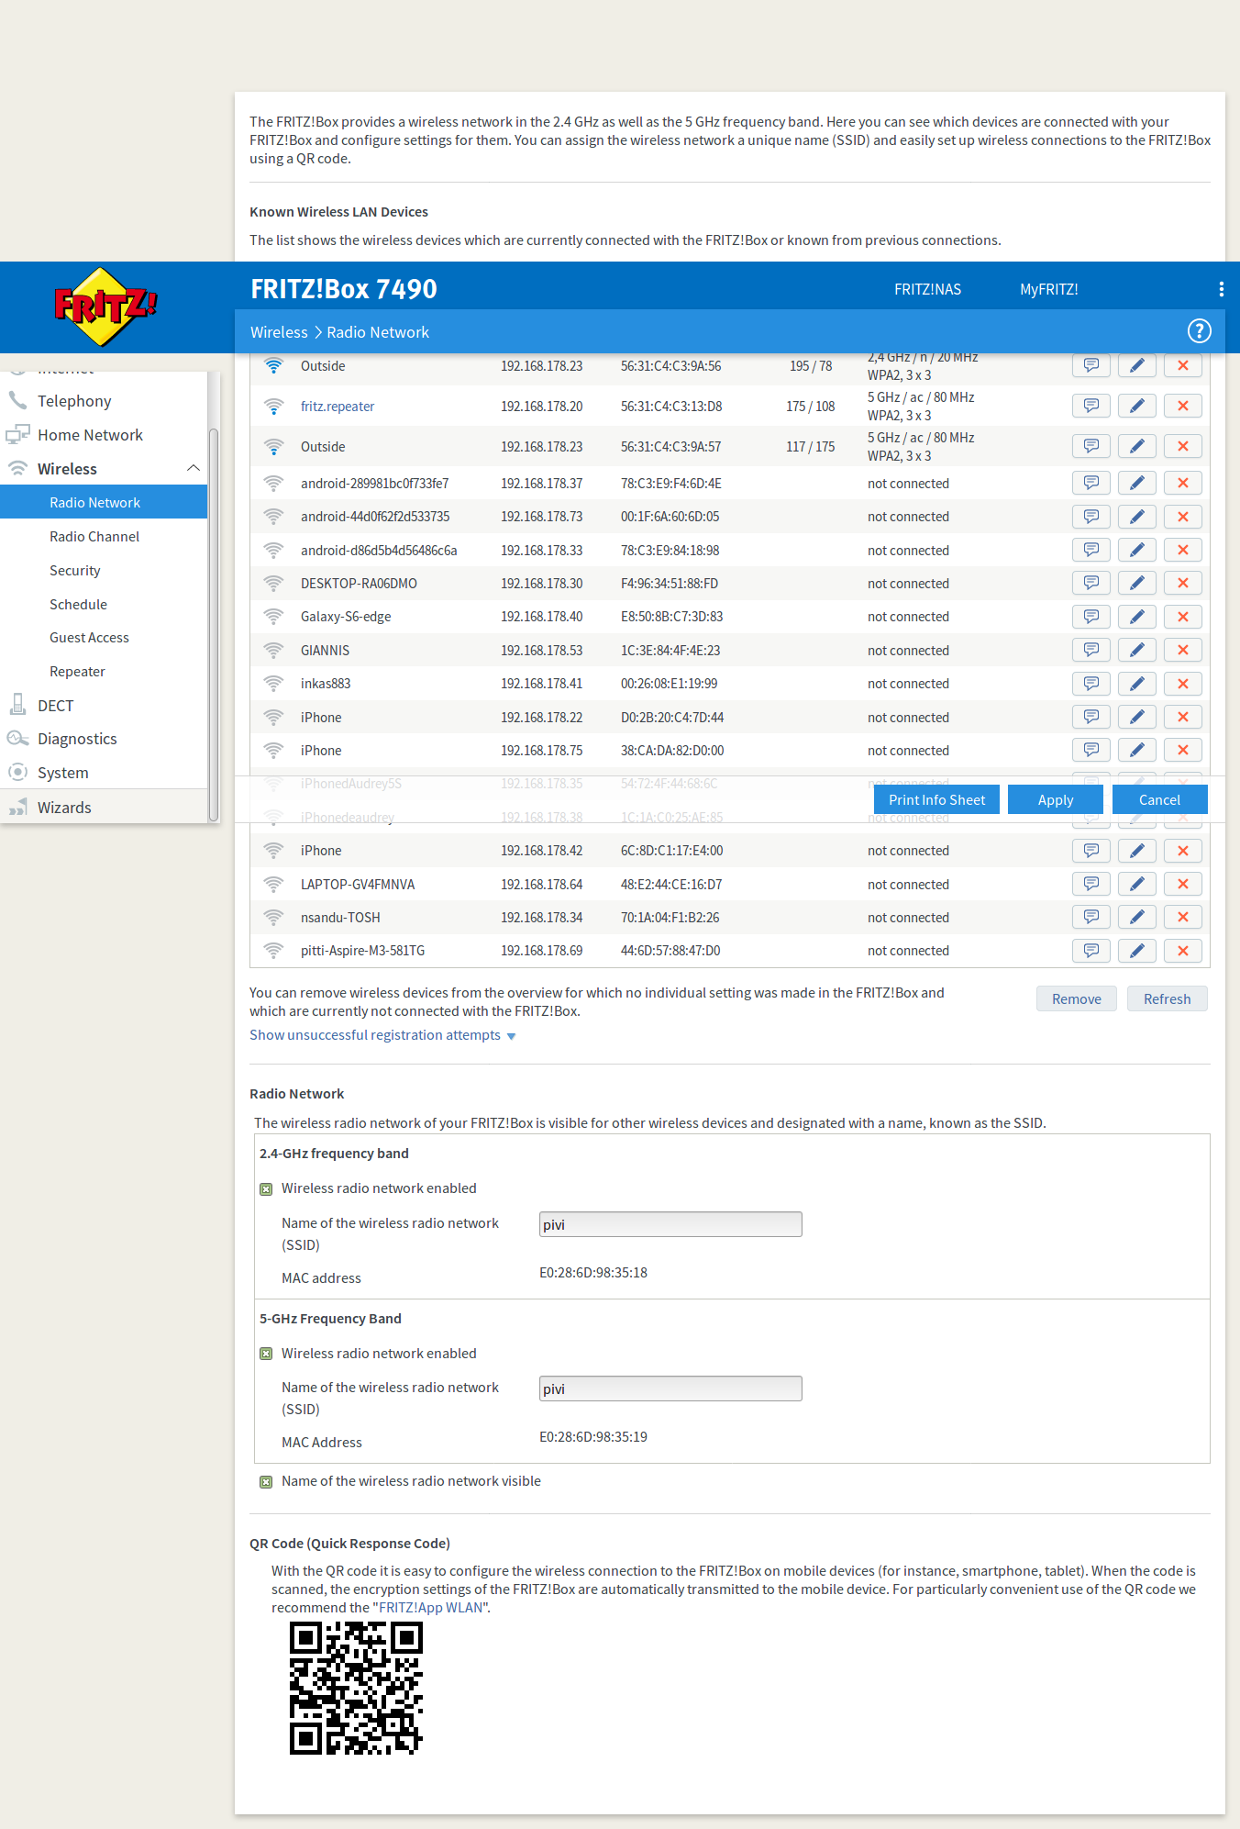Click the QR code image
The width and height of the screenshot is (1240, 1829).
coord(356,1688)
